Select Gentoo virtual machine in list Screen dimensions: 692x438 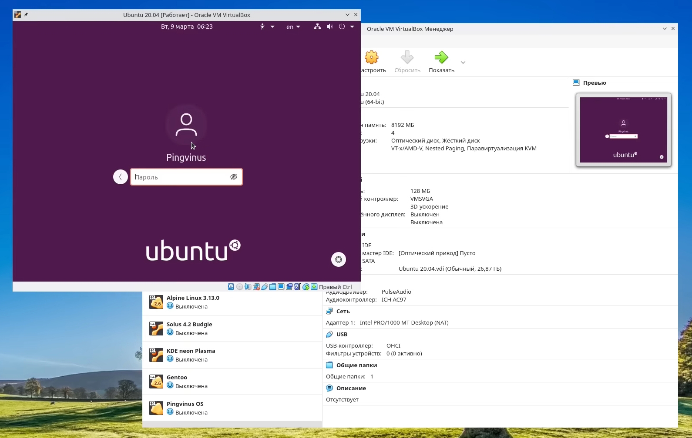click(232, 382)
